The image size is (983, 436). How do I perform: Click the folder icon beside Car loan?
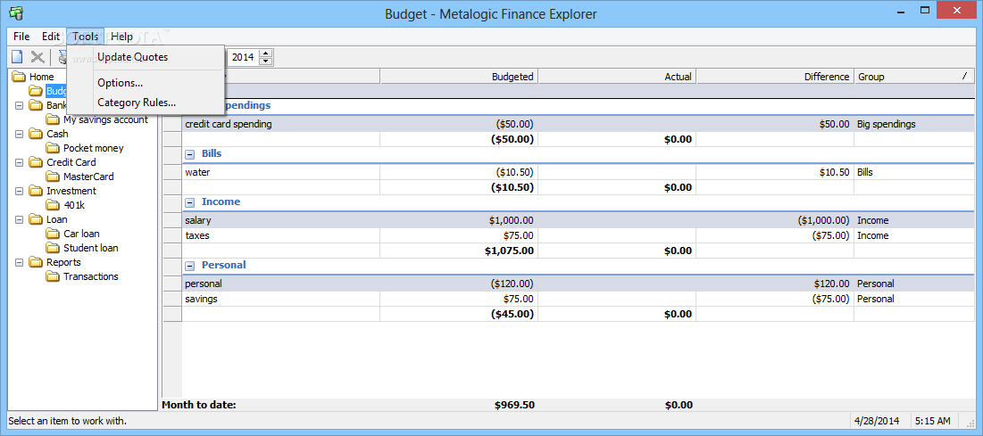53,234
